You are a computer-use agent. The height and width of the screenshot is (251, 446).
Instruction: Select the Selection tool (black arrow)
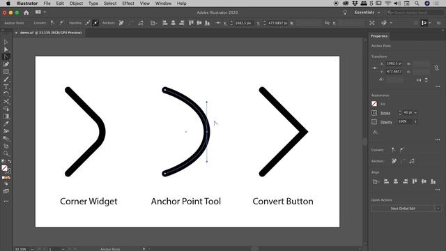click(x=6, y=42)
